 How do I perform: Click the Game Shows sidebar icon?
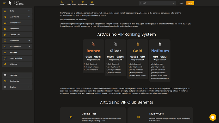5,23
